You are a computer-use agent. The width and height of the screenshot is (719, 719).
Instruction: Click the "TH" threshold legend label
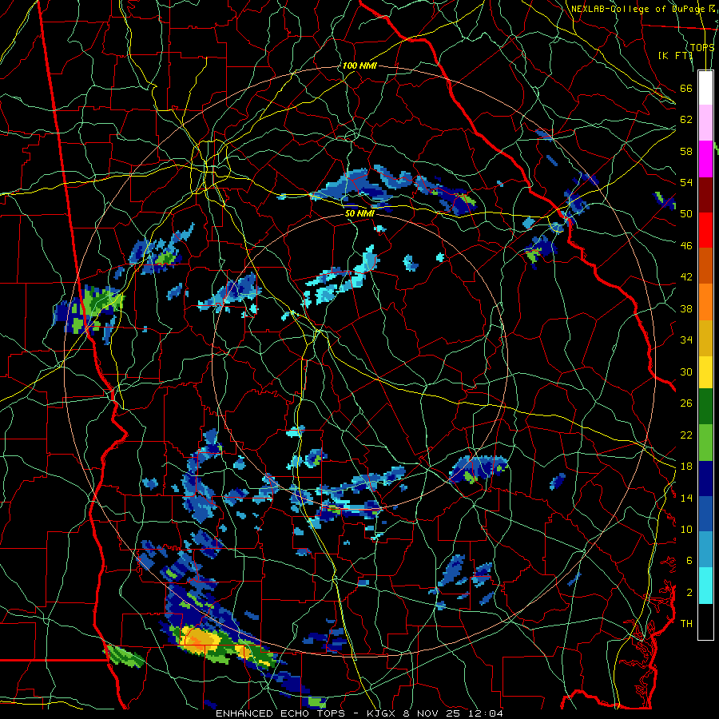(686, 624)
